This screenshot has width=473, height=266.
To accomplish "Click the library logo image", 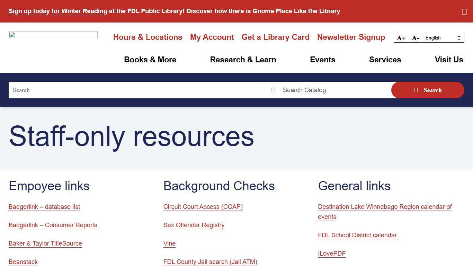I will tap(53, 35).
